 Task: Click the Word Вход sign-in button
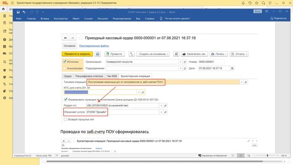[257, 11]
